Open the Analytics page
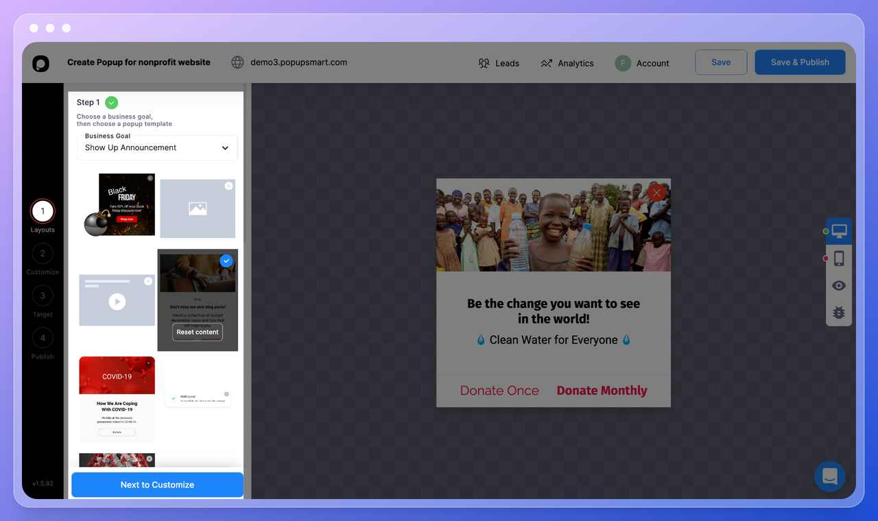Viewport: 878px width, 521px height. 567,63
